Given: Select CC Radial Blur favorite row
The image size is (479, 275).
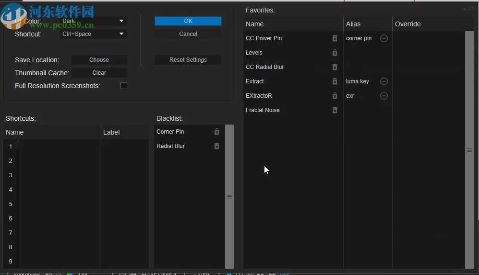Looking at the screenshot, I should pyautogui.click(x=293, y=67).
